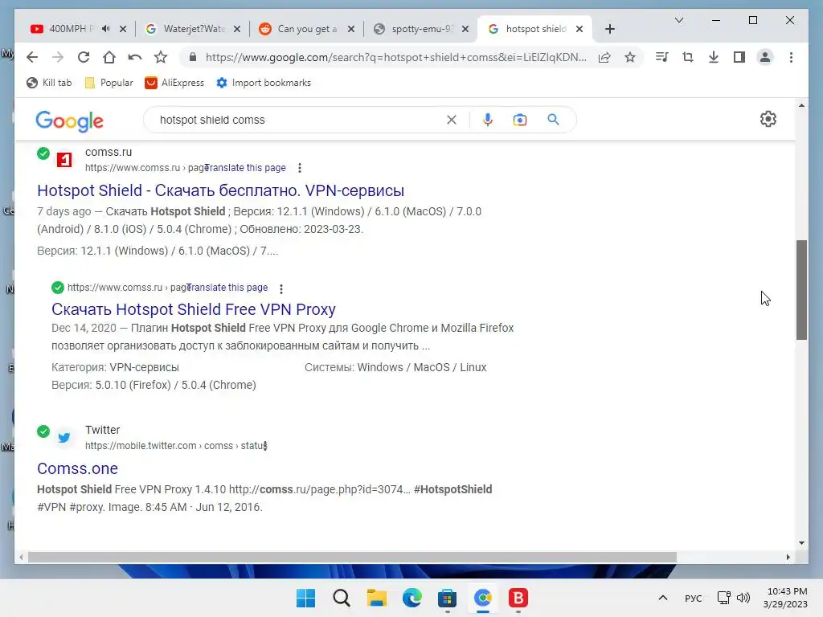Viewport: 823px width, 617px height.
Task: Open the volume control in tray
Action: 743,598
